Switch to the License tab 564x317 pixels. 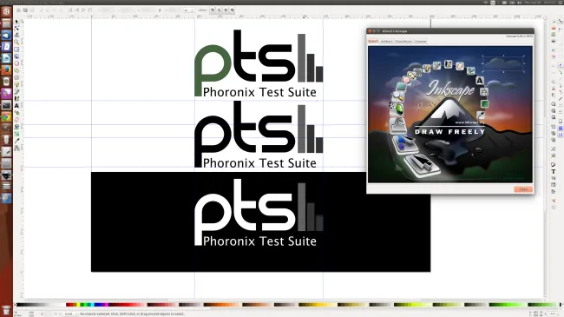(420, 42)
